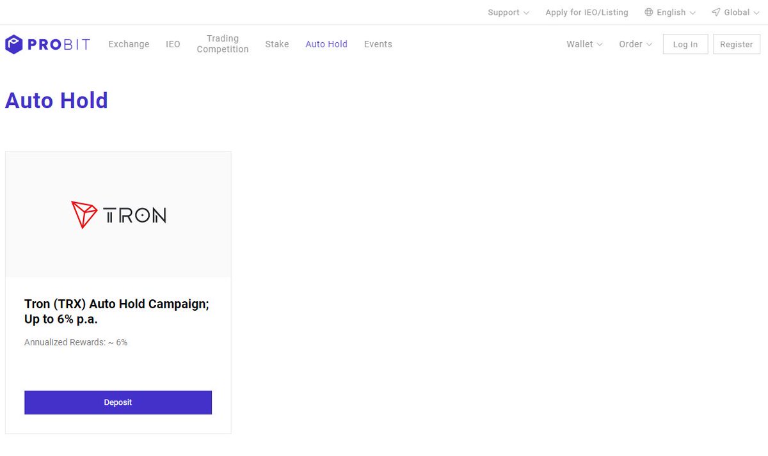Click the TRON logo banner image
The image size is (768, 456).
click(118, 215)
